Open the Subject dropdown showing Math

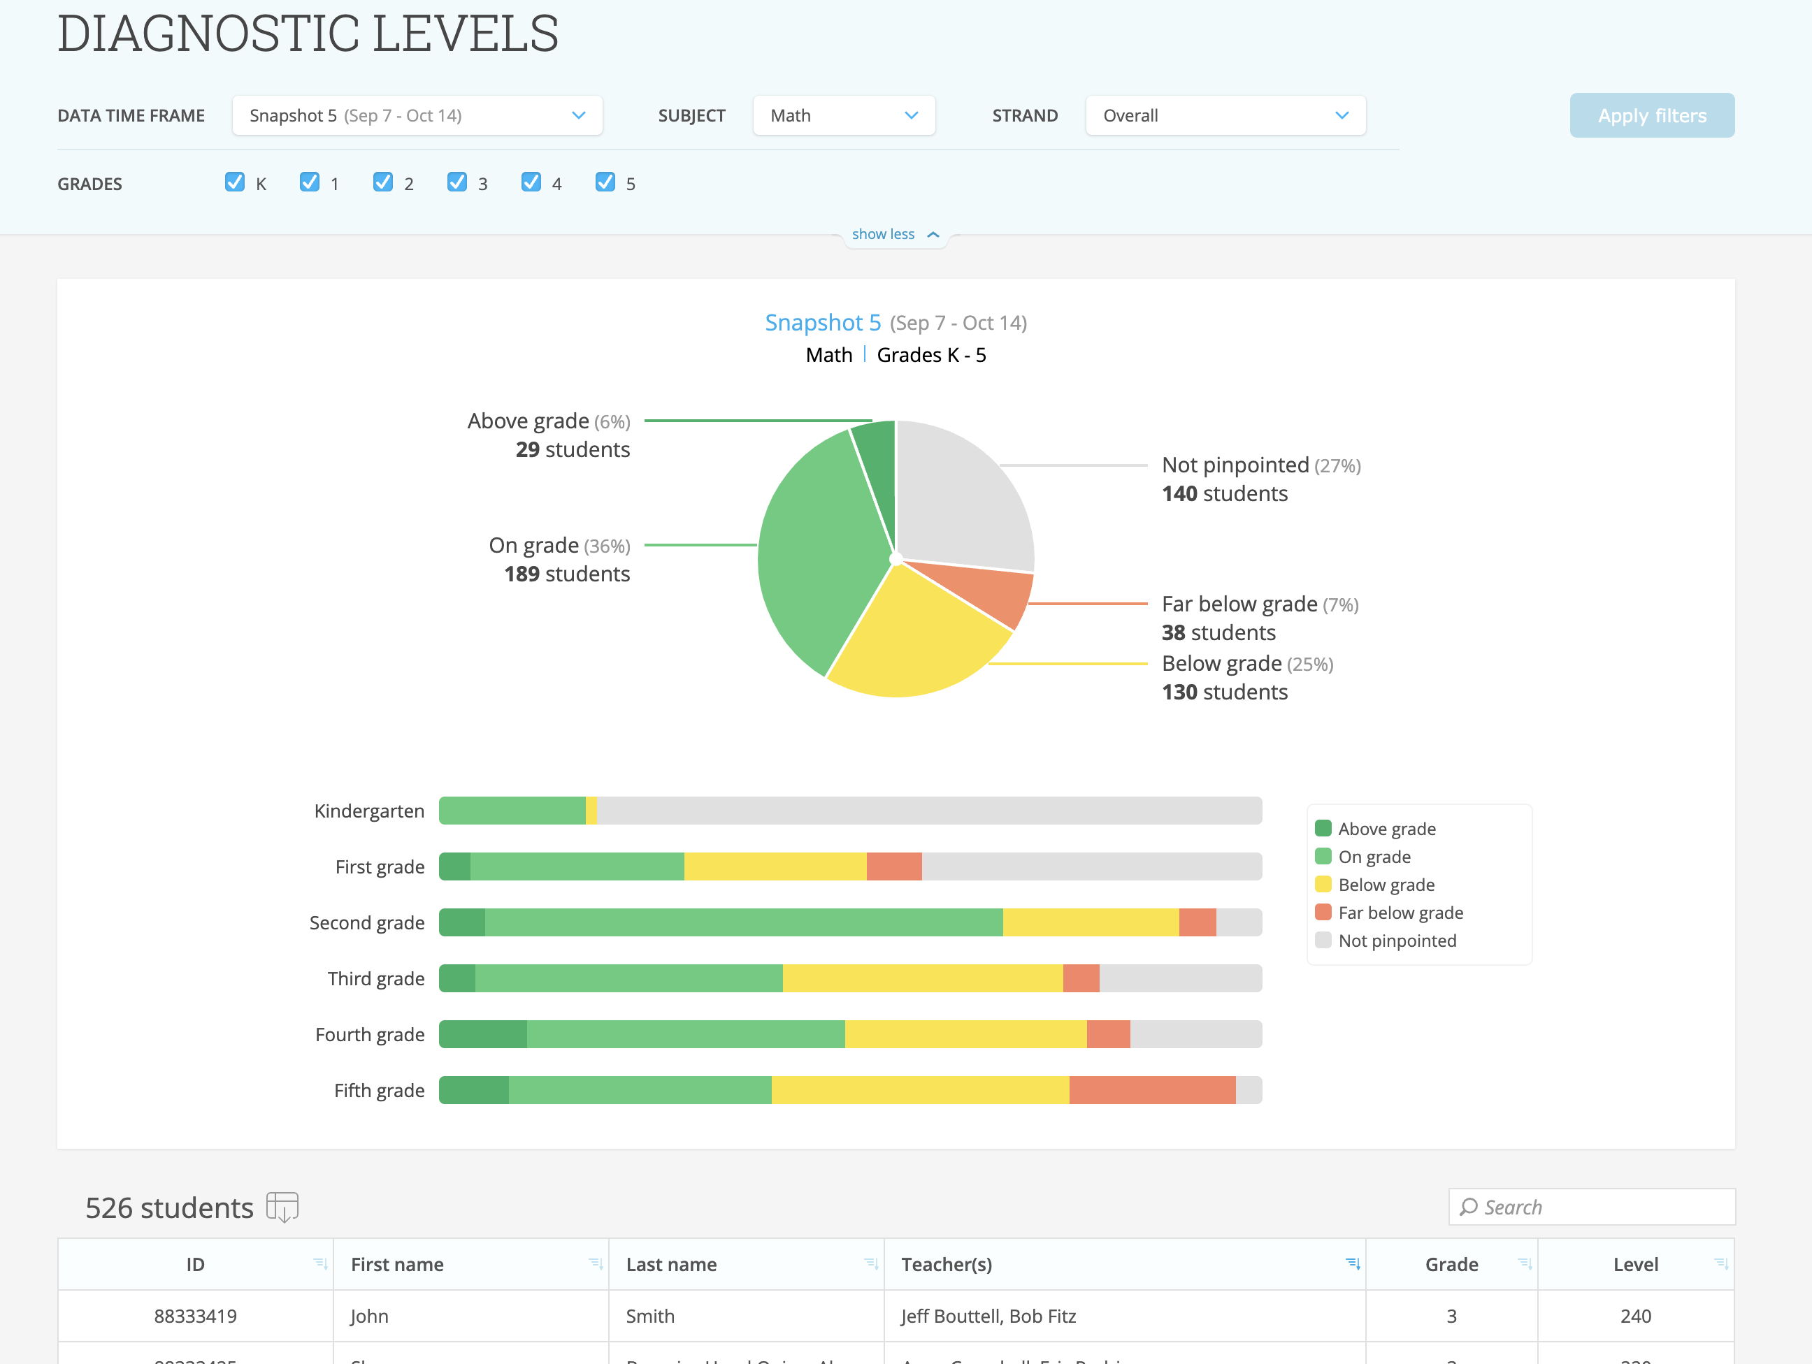[844, 115]
